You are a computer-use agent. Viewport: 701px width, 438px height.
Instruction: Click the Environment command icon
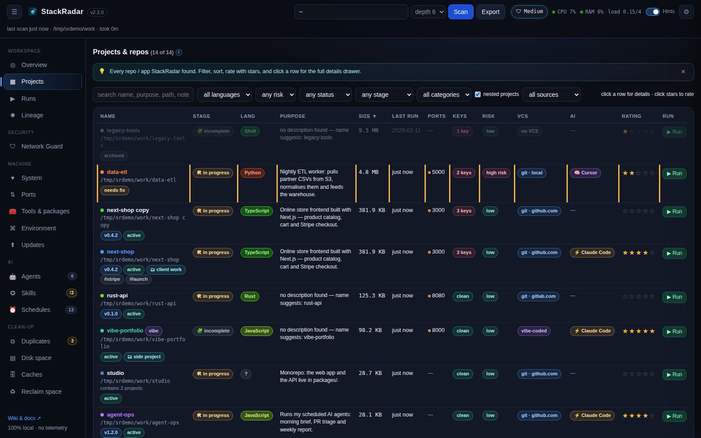[x=13, y=228]
